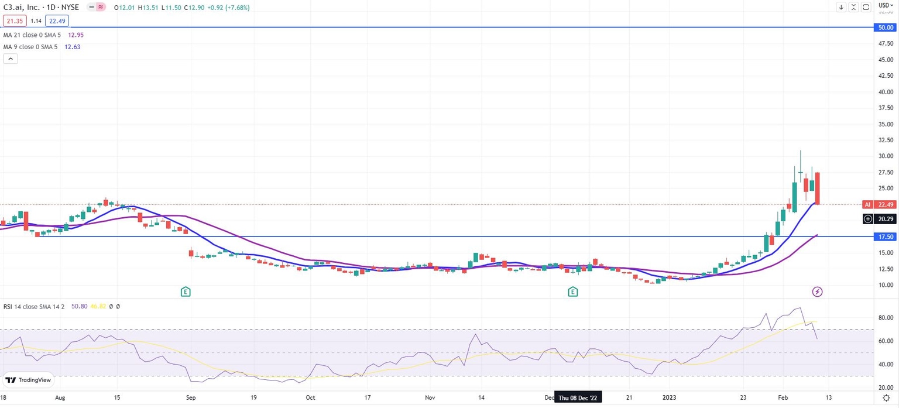The width and height of the screenshot is (899, 408).
Task: Click the first earnings 'E' marker near September
Action: (x=186, y=292)
